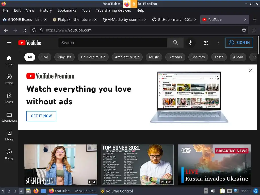Start voice search with microphone icon
This screenshot has height=195, width=260.
(x=191, y=43)
